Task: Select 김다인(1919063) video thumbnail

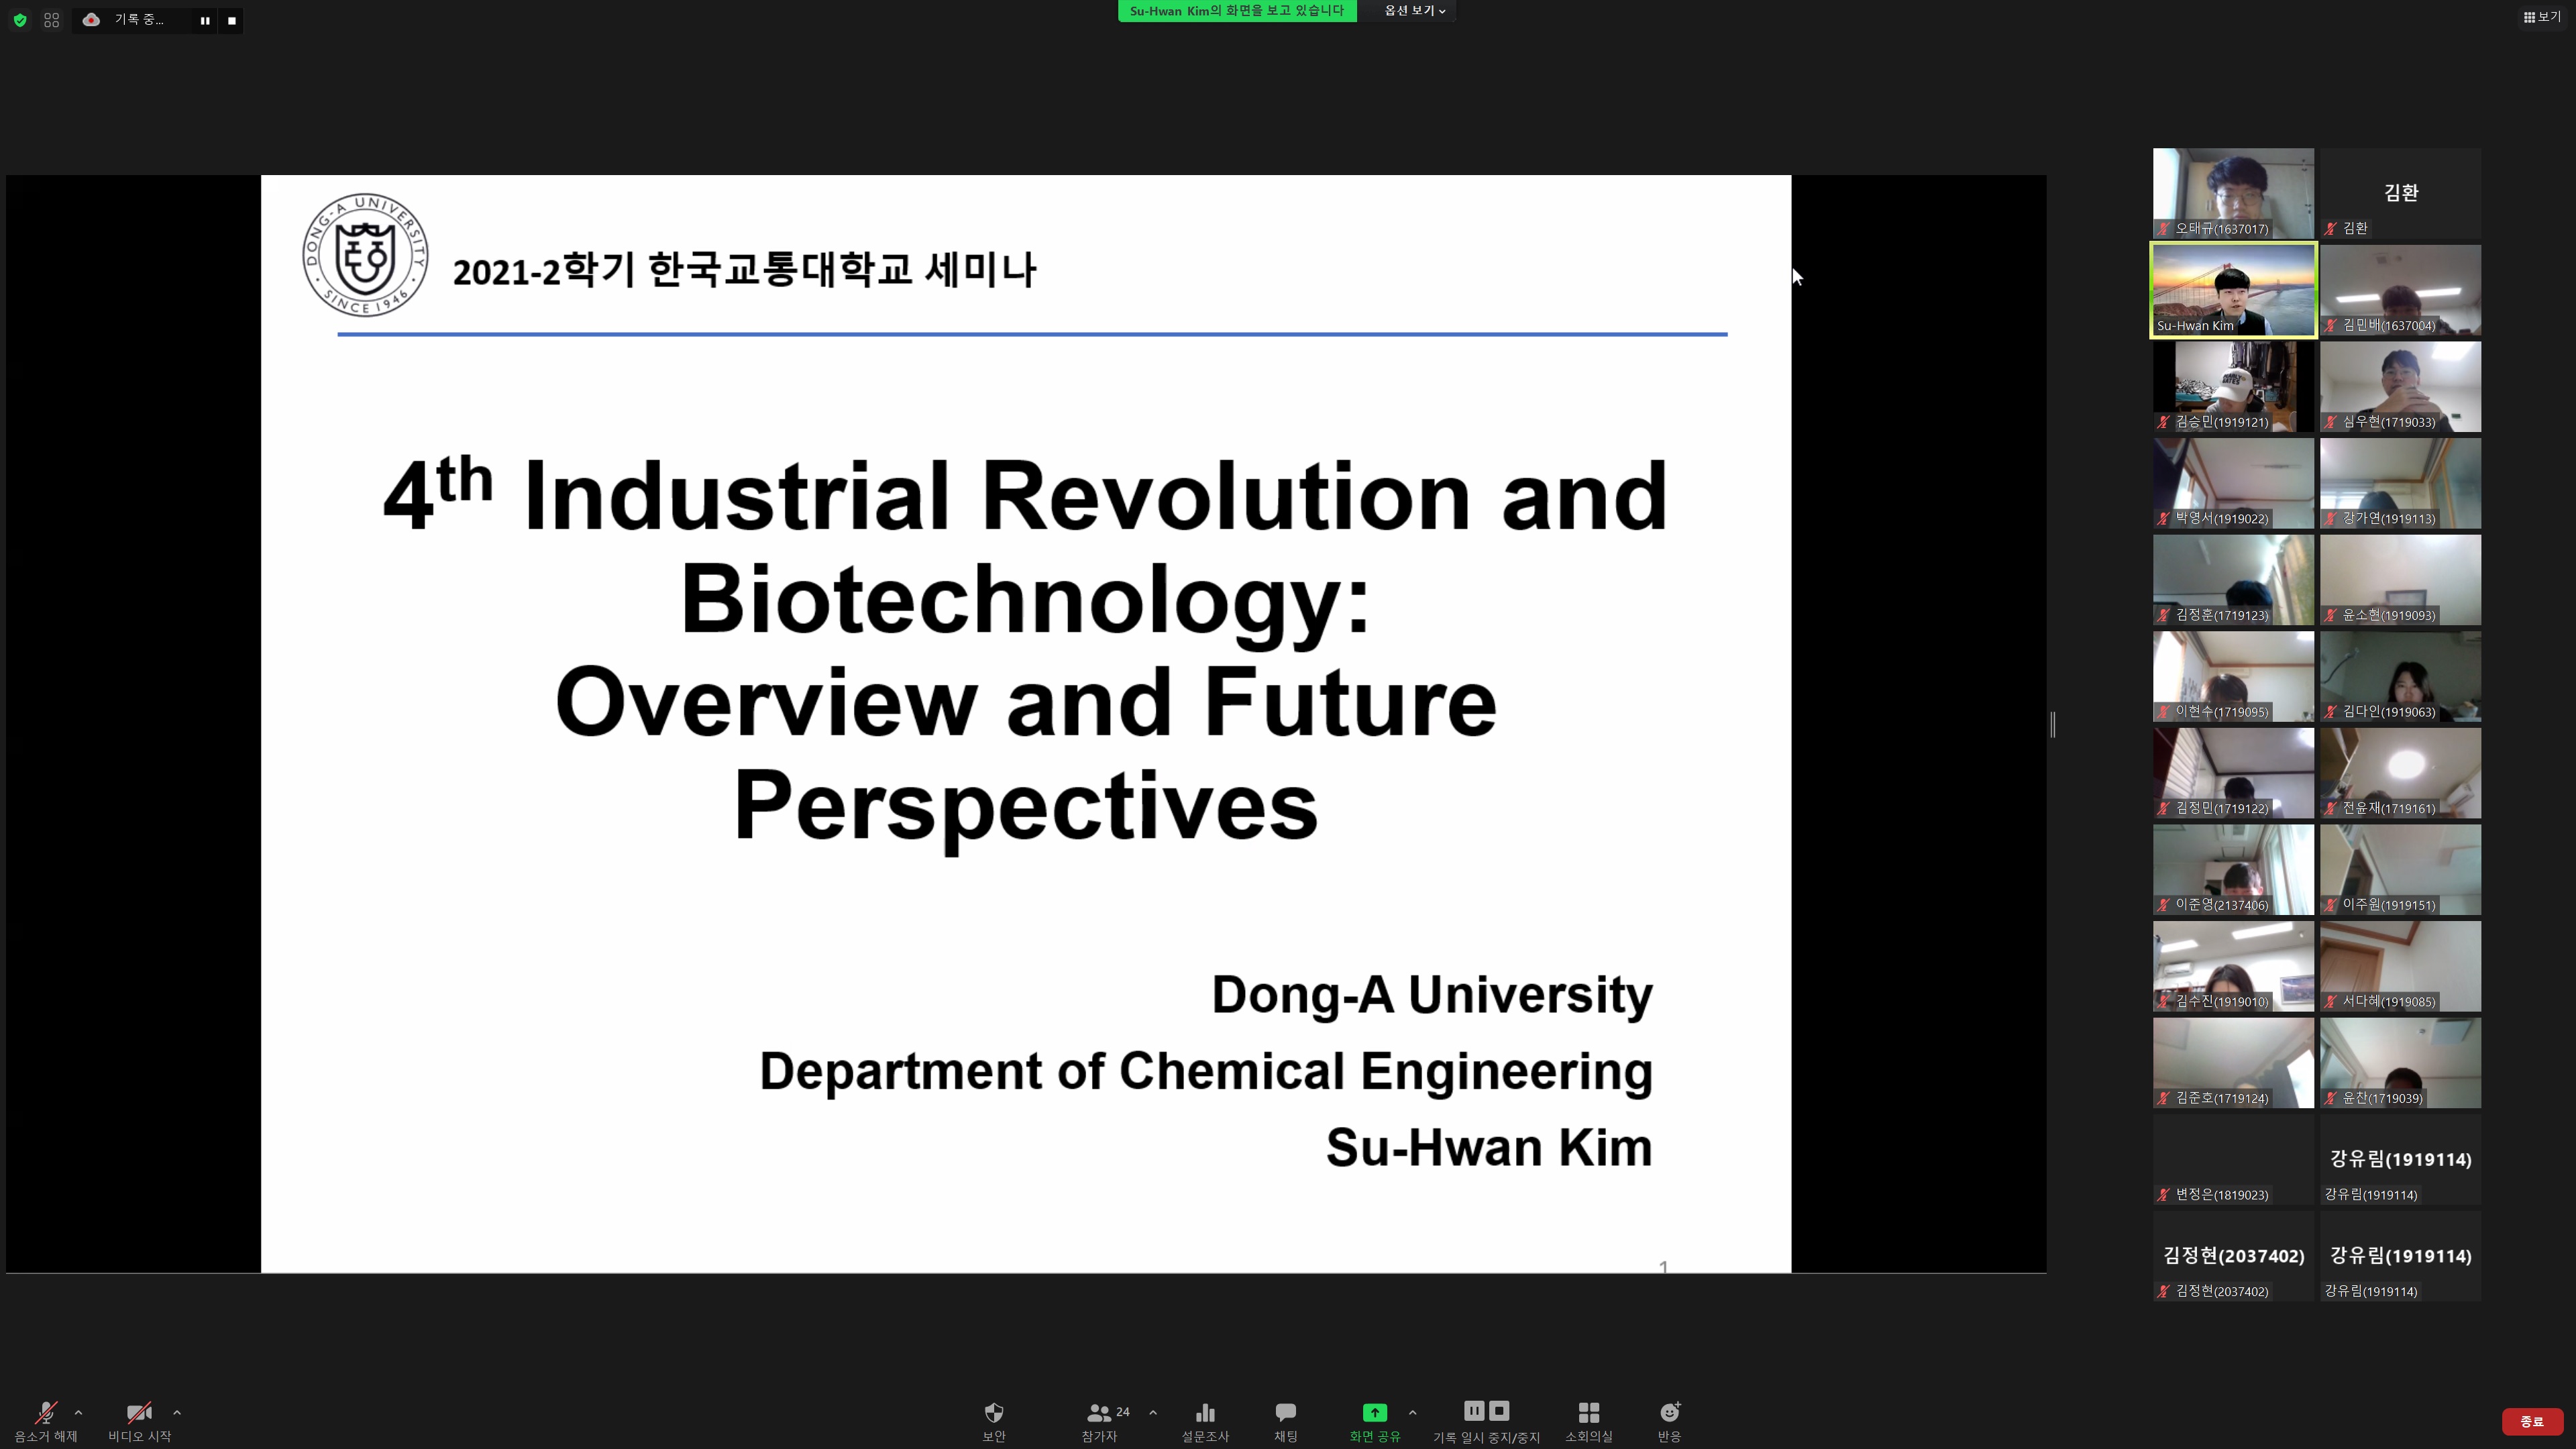Action: (2401, 676)
